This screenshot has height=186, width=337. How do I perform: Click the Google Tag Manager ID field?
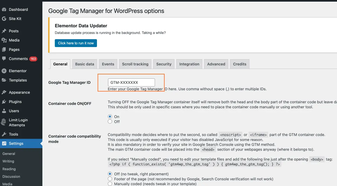(131, 82)
